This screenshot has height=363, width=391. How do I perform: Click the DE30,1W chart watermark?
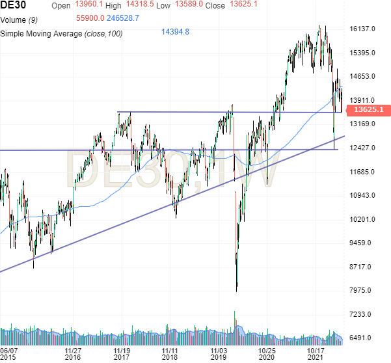tap(172, 172)
